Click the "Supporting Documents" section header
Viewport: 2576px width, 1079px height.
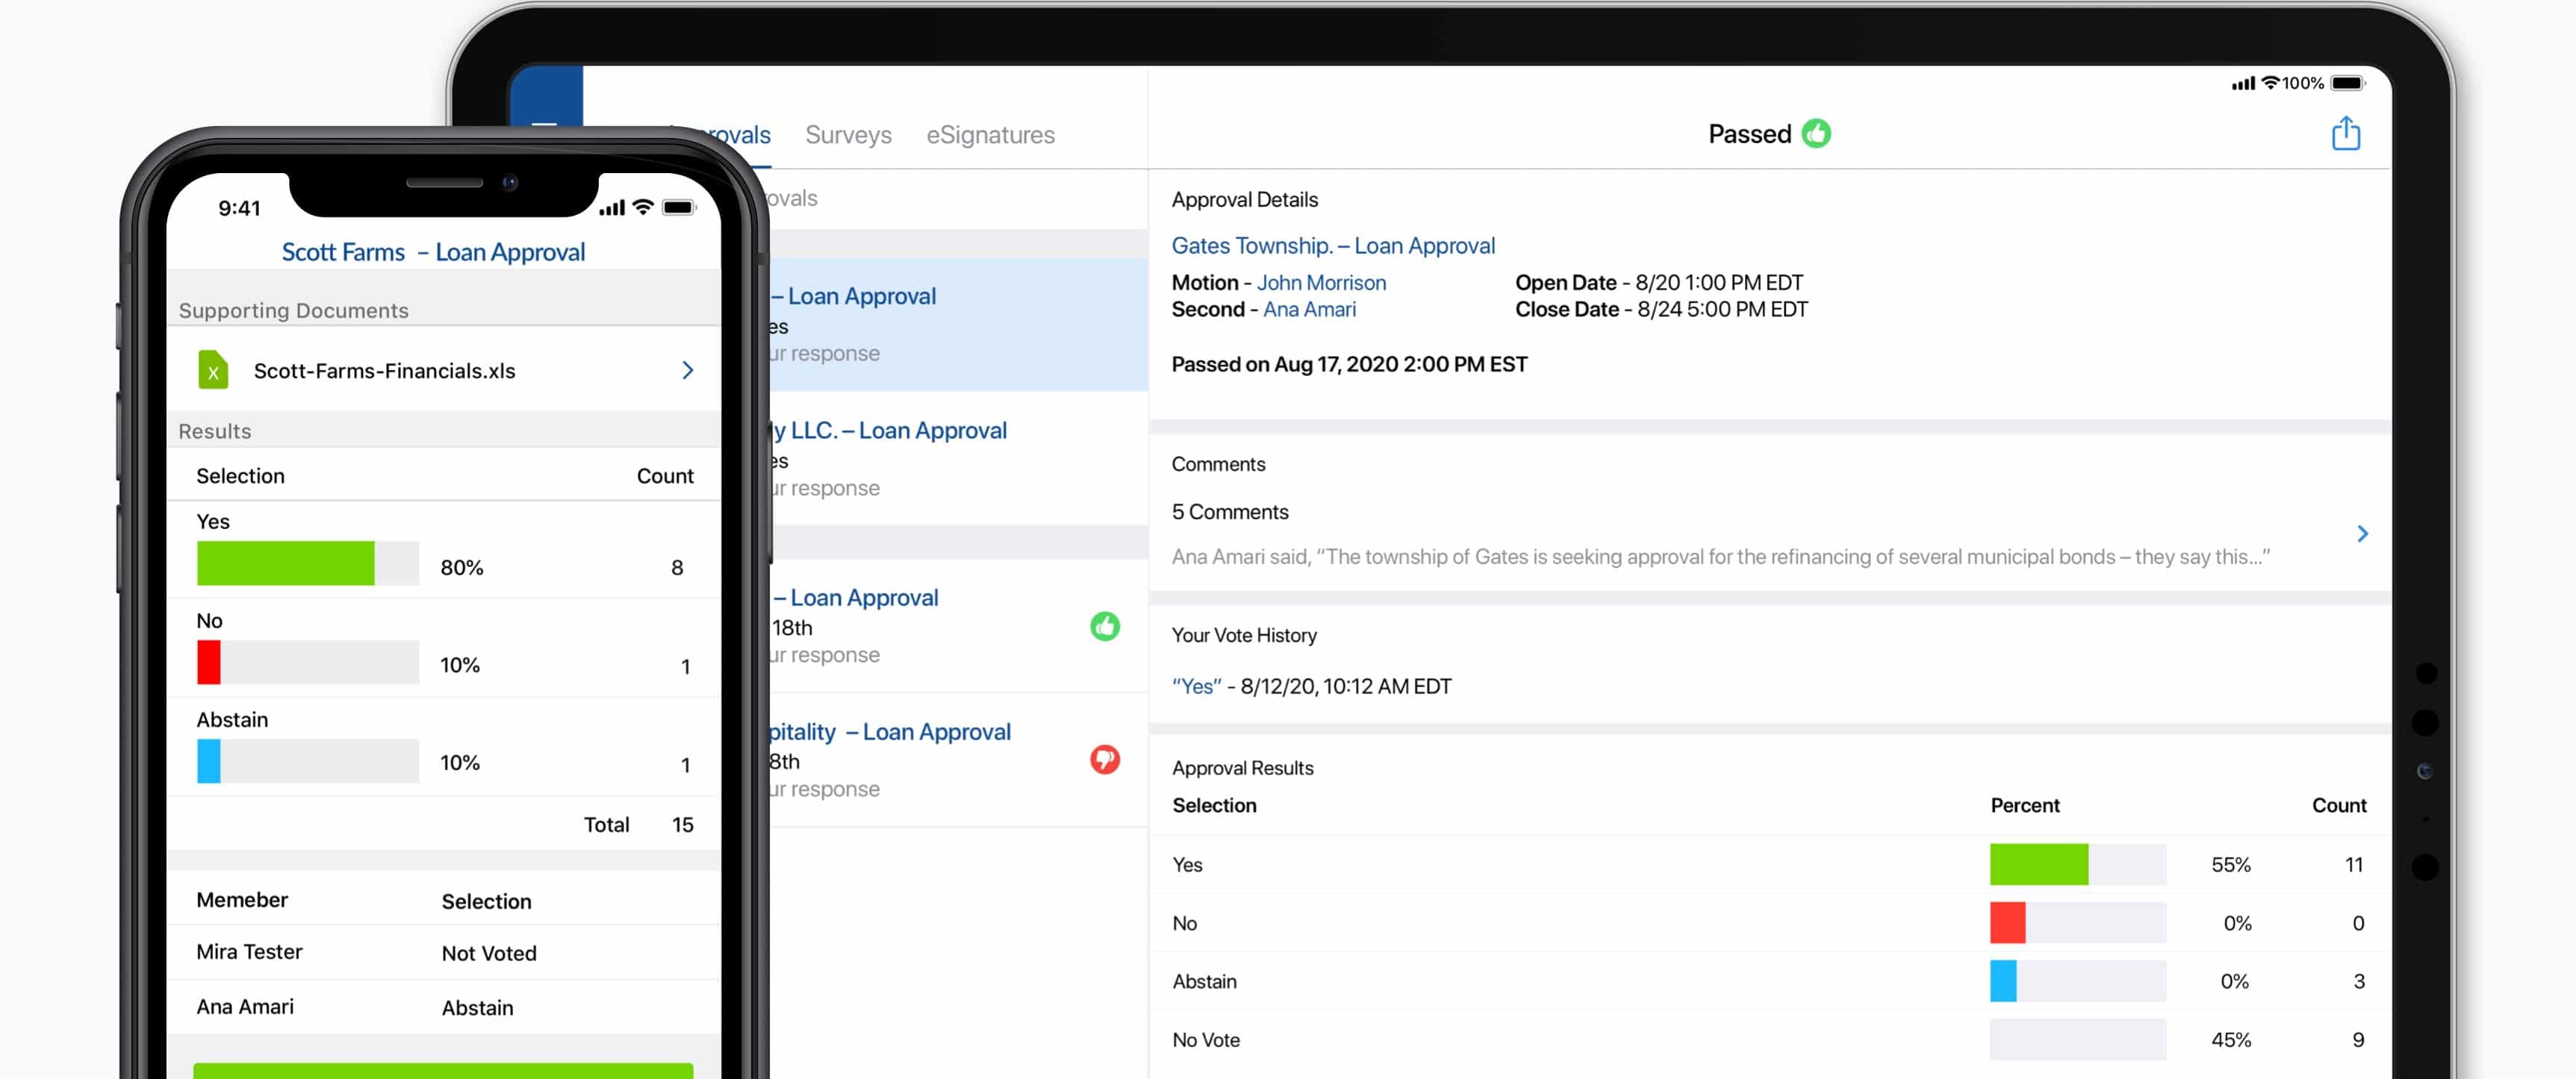point(293,310)
